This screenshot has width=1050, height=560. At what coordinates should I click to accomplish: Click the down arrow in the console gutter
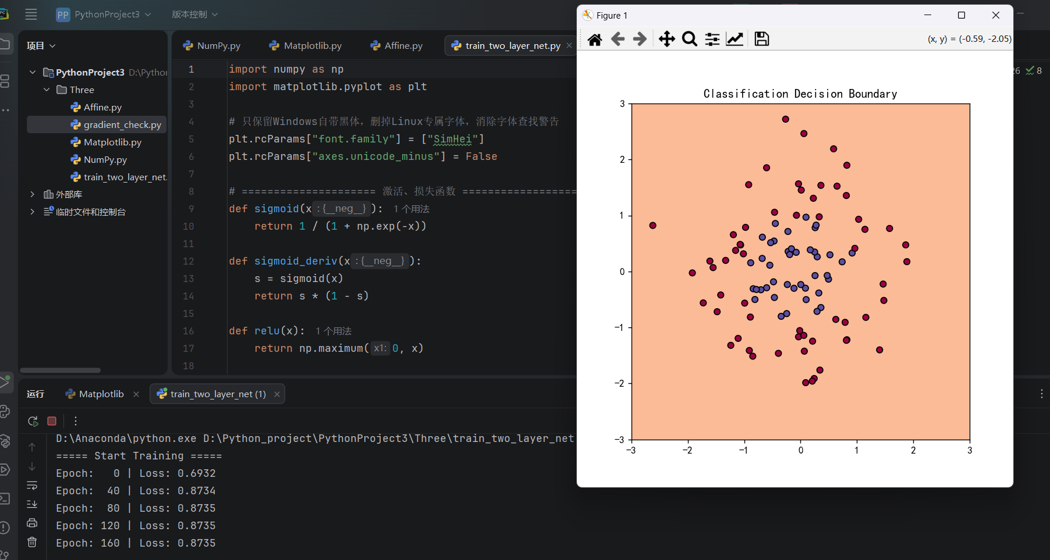(32, 466)
